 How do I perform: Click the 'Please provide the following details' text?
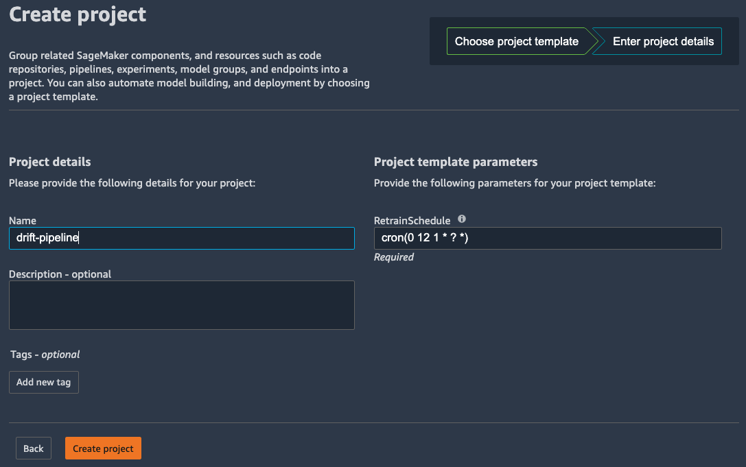coord(132,183)
